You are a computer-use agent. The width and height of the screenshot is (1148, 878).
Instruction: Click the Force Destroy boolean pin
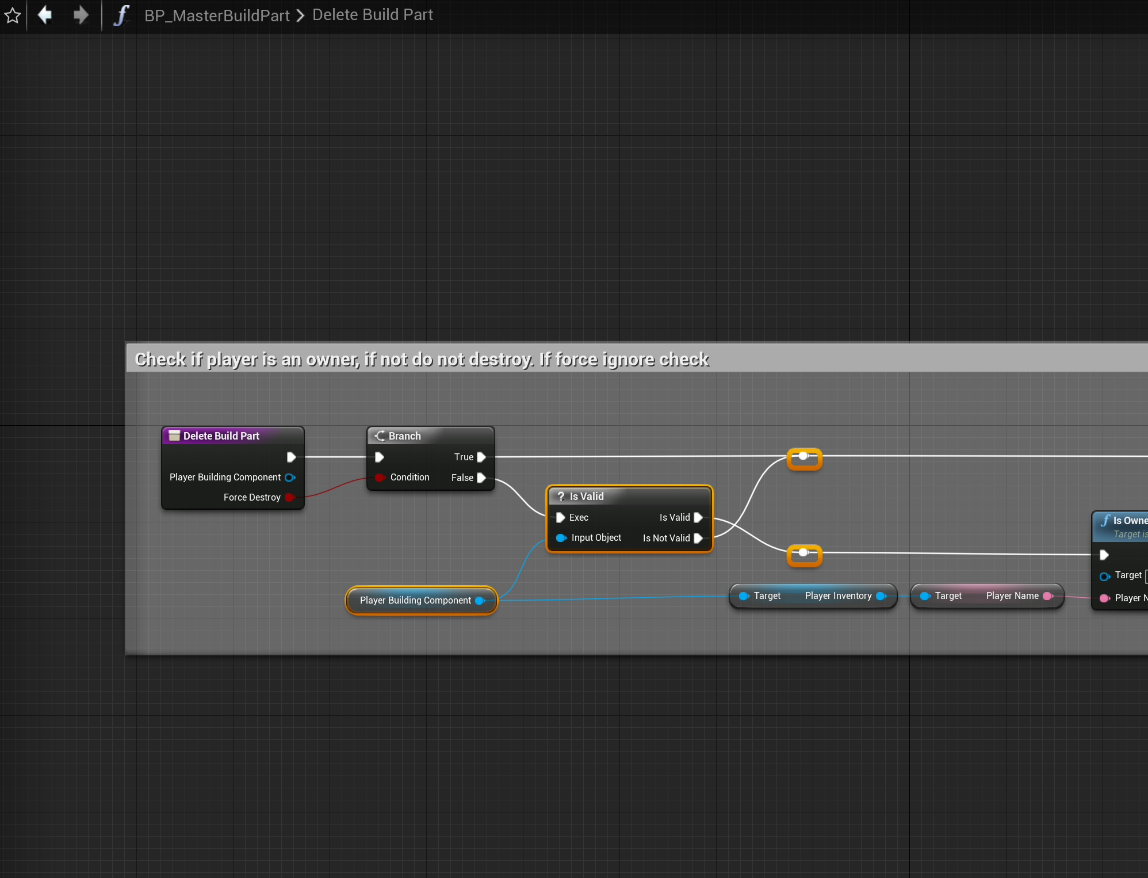(289, 497)
